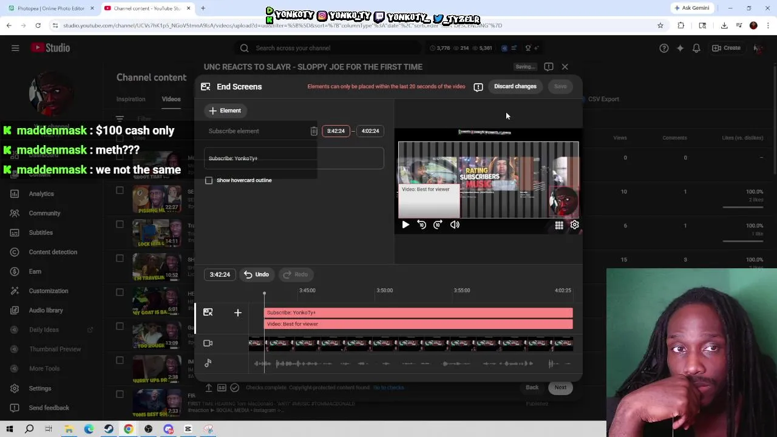Open feedback icon beside Discard changes
This screenshot has height=437, width=777.
pyautogui.click(x=478, y=87)
